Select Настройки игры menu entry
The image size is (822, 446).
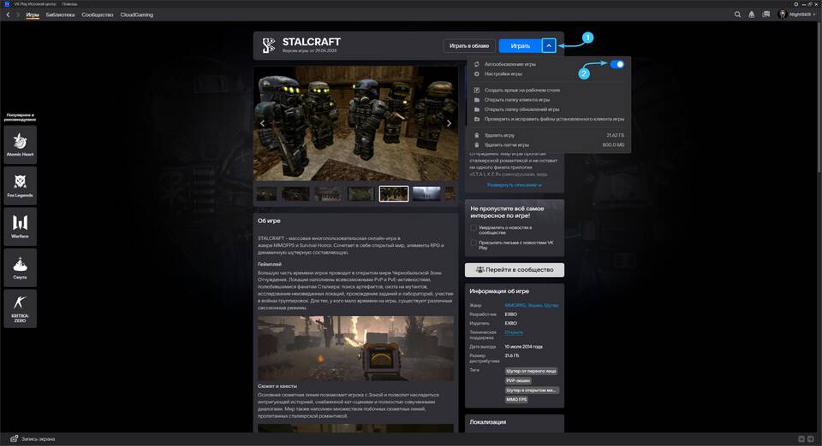[x=503, y=74]
